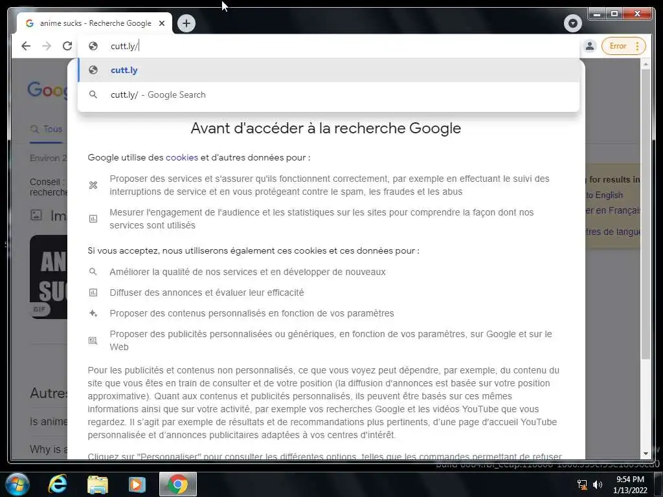Open a new tab with the plus button
The width and height of the screenshot is (663, 497).
tap(186, 23)
